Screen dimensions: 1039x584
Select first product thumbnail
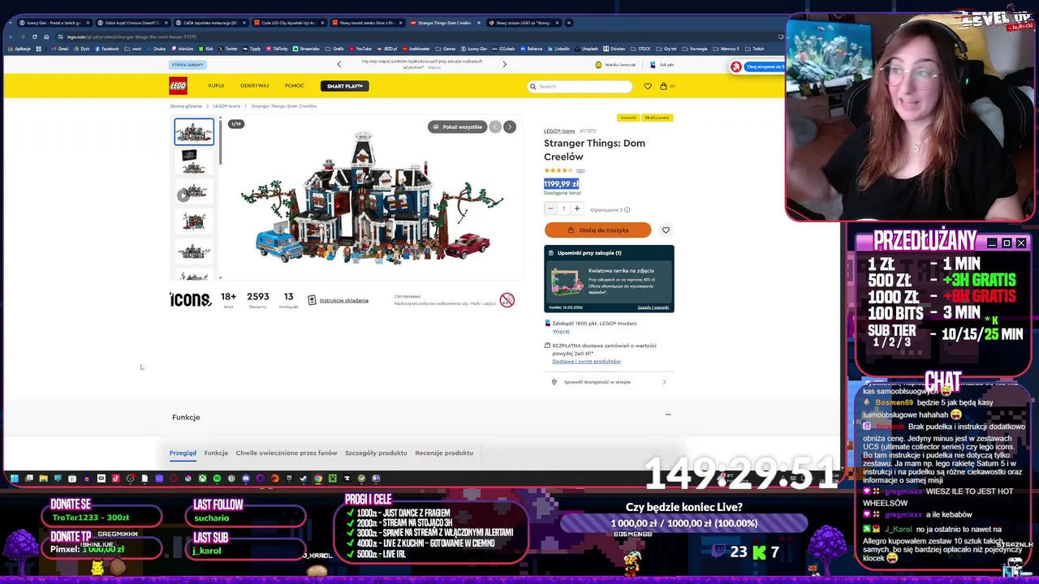click(x=194, y=131)
